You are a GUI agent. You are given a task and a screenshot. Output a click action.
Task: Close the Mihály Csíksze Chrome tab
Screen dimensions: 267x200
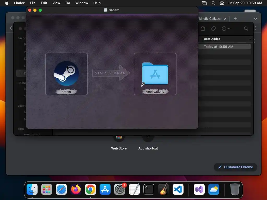(x=225, y=19)
